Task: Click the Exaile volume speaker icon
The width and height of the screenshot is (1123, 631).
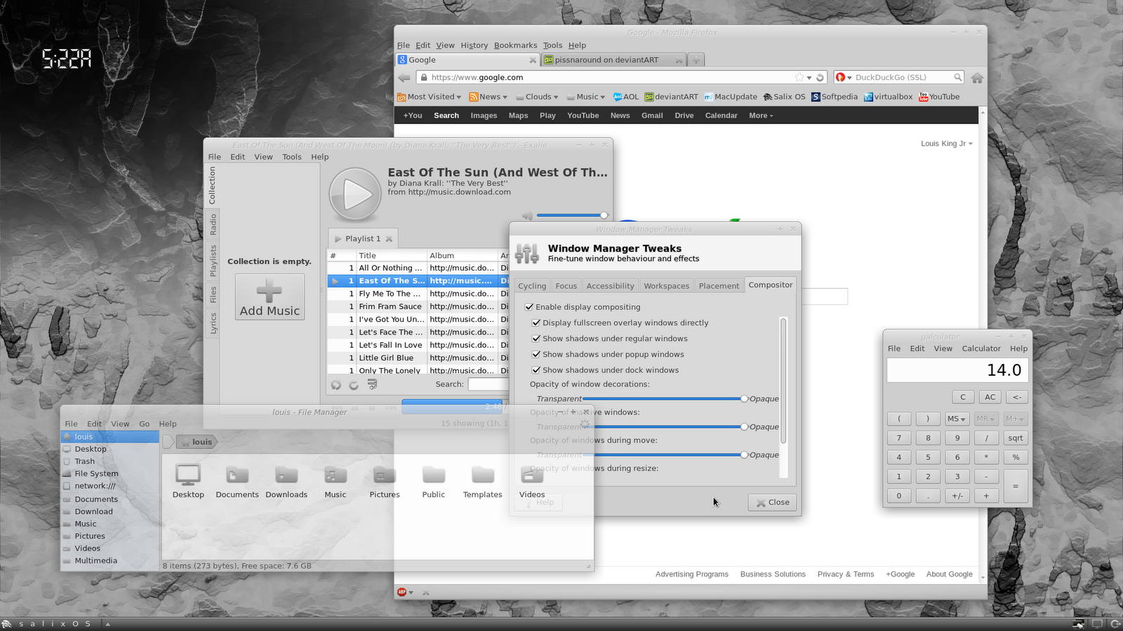Action: click(x=527, y=216)
